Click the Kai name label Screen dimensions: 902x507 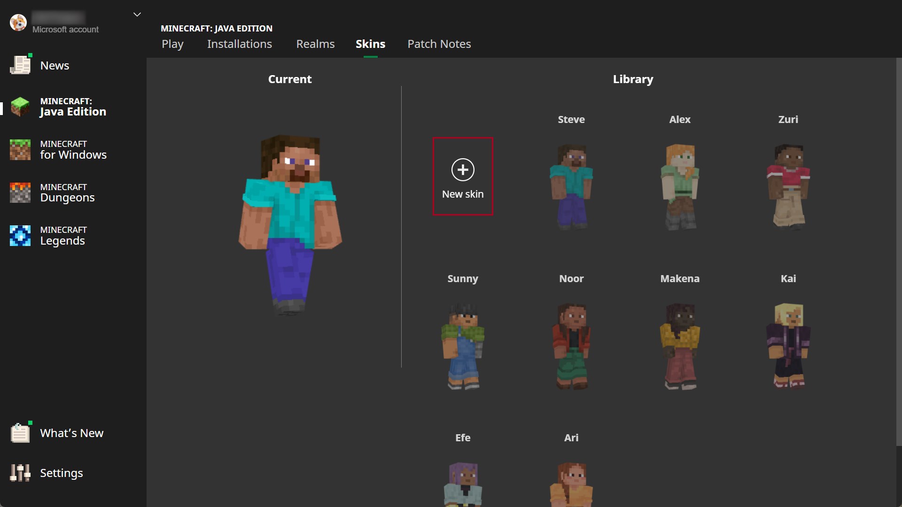point(788,279)
